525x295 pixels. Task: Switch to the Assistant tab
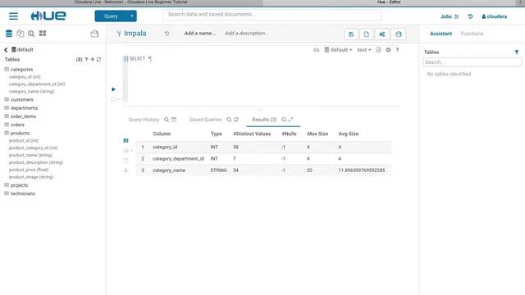(441, 34)
